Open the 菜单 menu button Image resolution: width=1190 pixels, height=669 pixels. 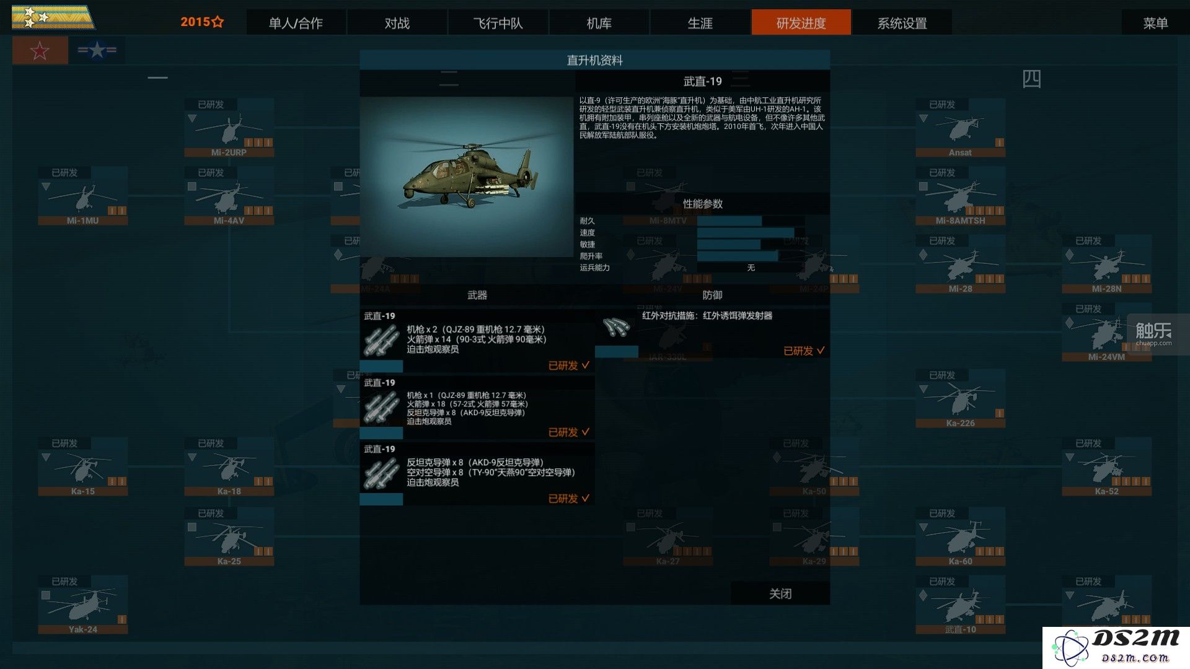(1155, 23)
